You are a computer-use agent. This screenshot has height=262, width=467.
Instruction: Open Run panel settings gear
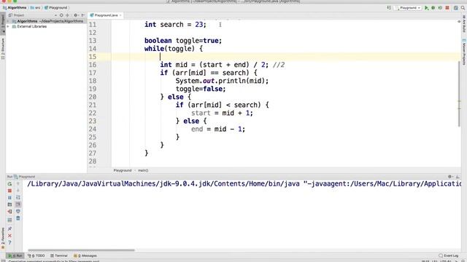[450, 177]
